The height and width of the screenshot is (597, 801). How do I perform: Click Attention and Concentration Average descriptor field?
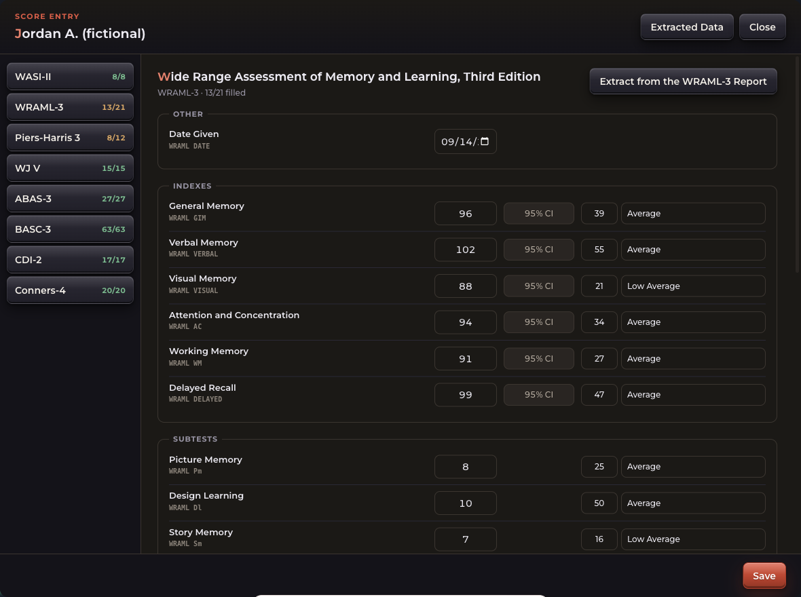pos(692,322)
